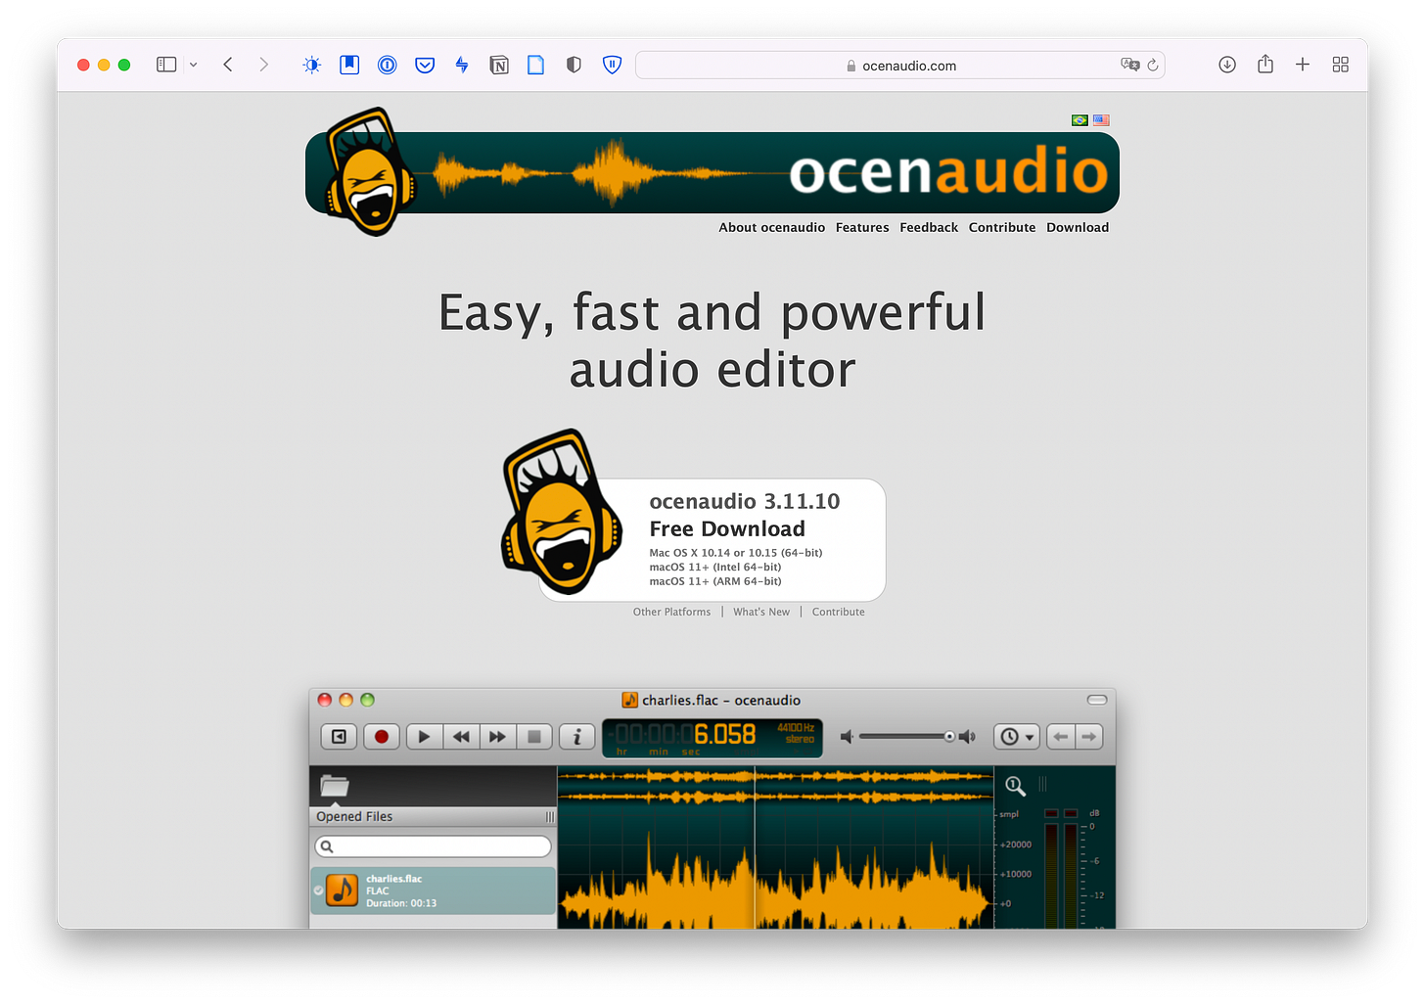Open the Share menu

pyautogui.click(x=1265, y=64)
